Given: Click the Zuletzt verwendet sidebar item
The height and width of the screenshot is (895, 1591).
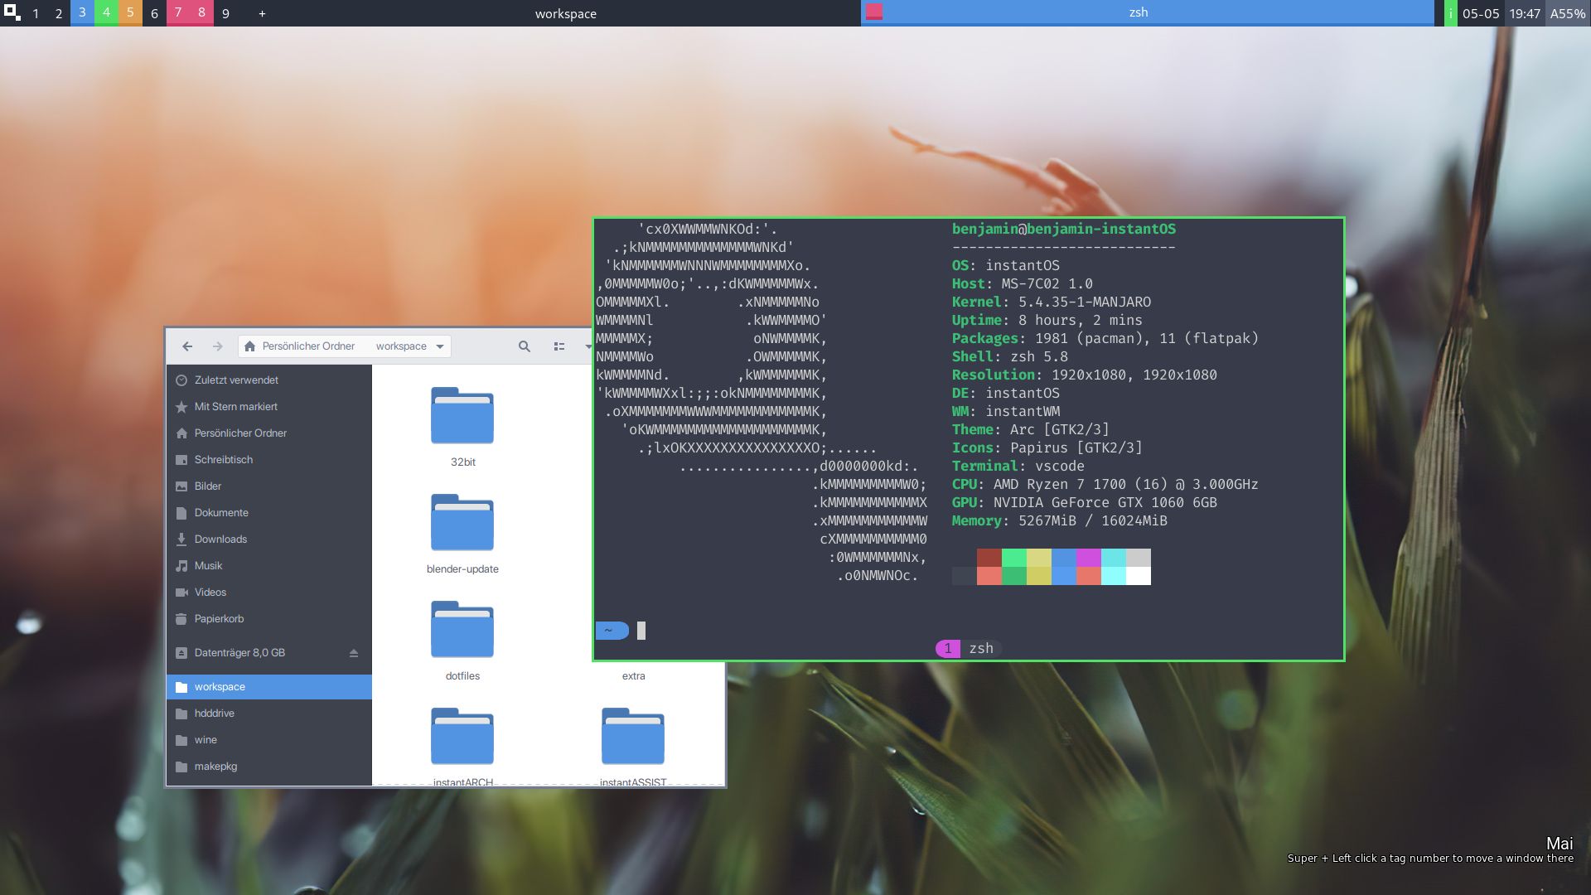Looking at the screenshot, I should click(235, 380).
